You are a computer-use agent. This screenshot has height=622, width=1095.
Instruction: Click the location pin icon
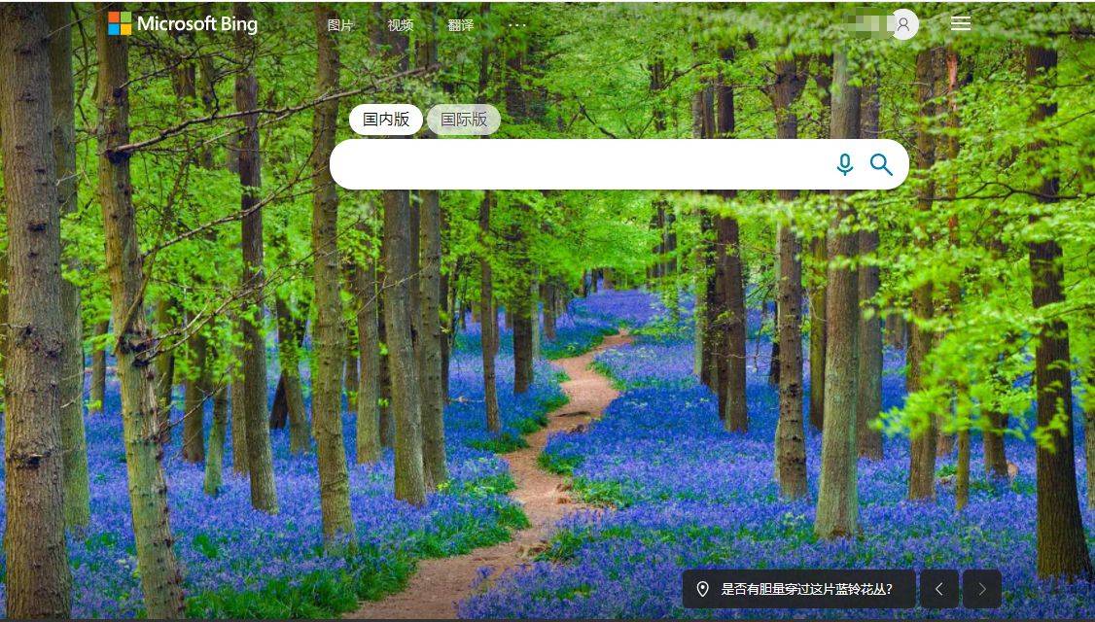[703, 589]
